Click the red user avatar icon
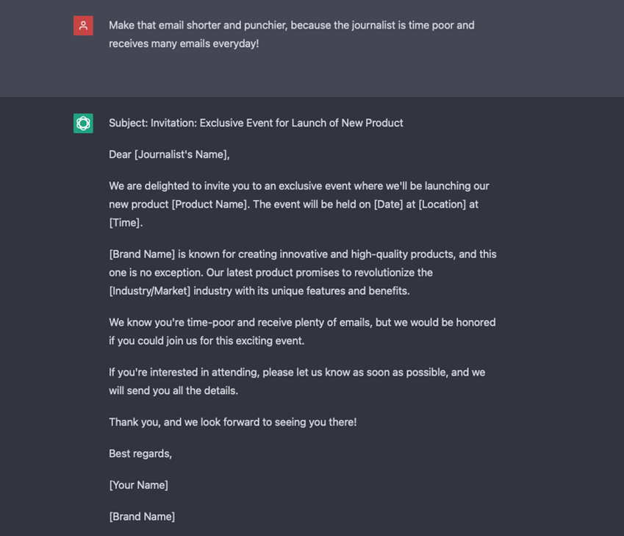 [83, 26]
